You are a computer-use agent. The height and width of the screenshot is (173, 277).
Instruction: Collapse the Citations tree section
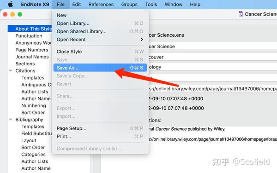tap(11, 70)
